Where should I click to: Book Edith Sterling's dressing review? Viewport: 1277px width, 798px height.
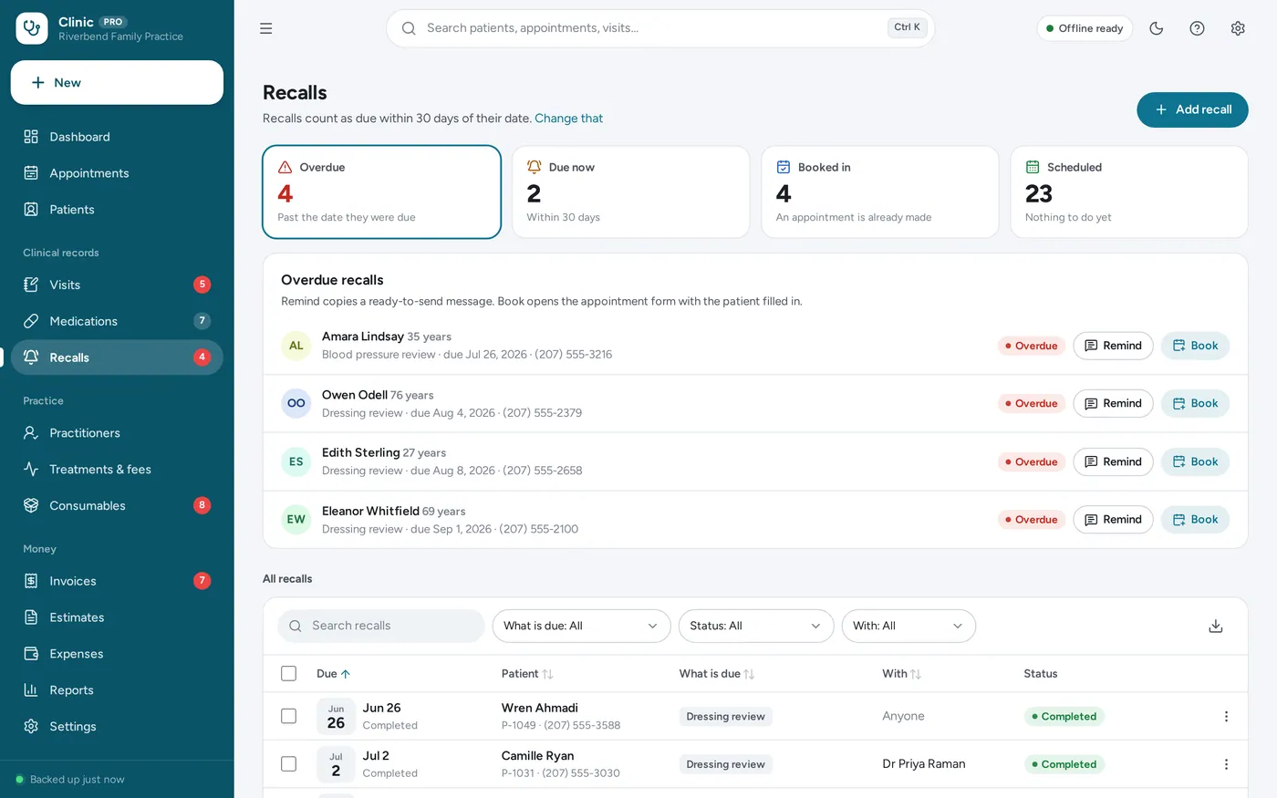[1195, 461]
